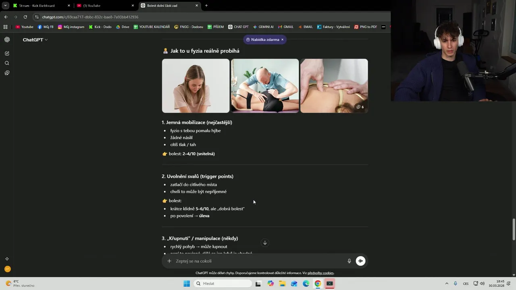Show hidden system tray icons
This screenshot has width=516, height=290.
coord(447,284)
